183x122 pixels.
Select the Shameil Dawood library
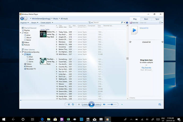click(x=30, y=28)
